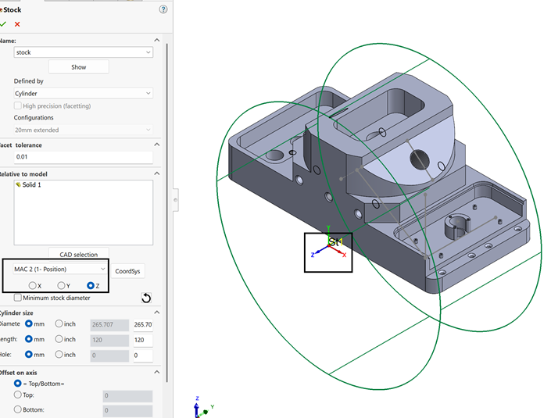Collapse the Name section

pyautogui.click(x=157, y=41)
